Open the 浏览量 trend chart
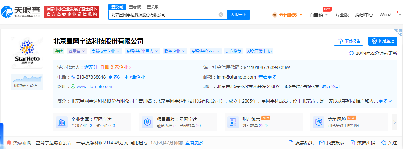This screenshot has height=149, width=403. click(x=27, y=81)
